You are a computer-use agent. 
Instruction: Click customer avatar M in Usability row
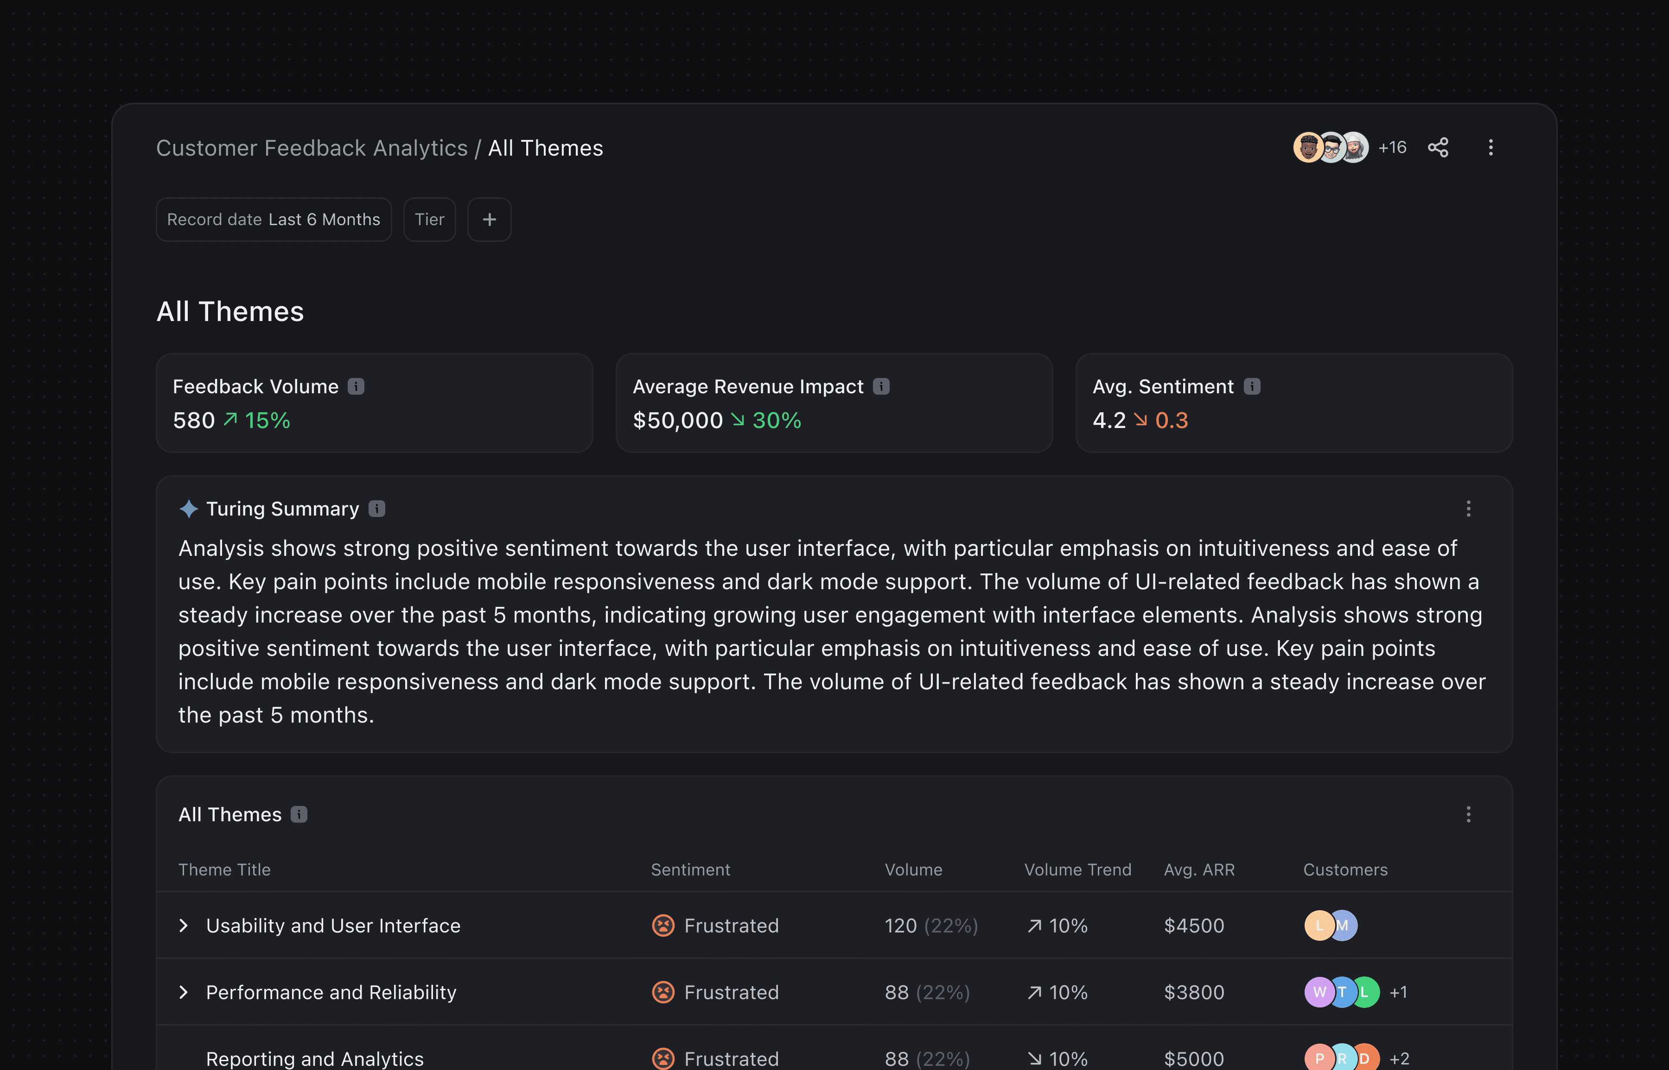pos(1346,925)
